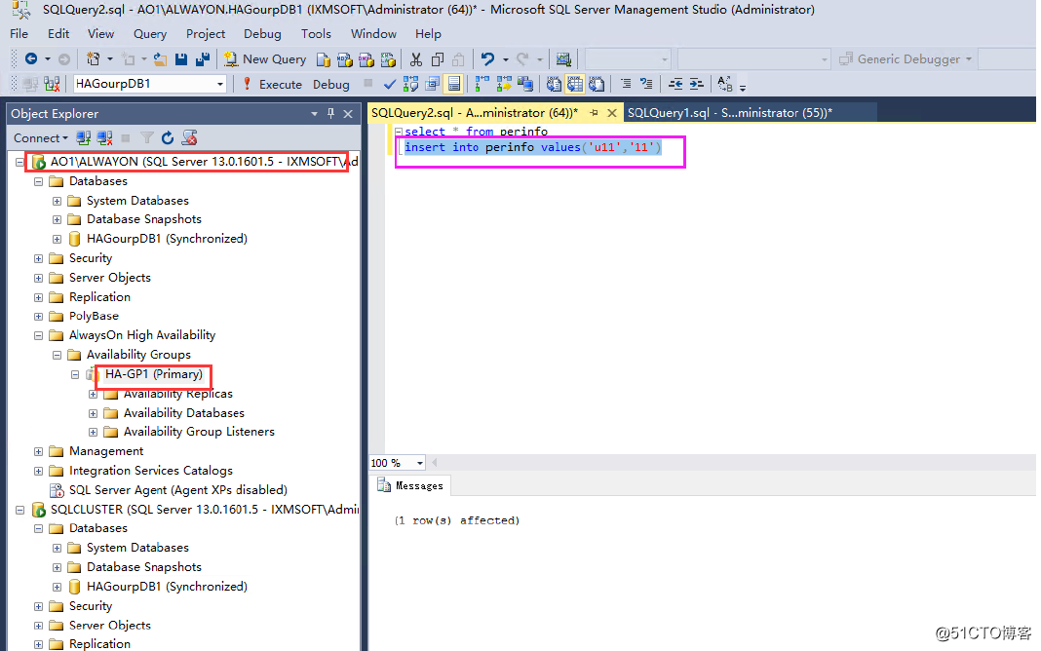The height and width of the screenshot is (651, 1041).
Task: Open the Query Options icon
Action: [x=432, y=84]
